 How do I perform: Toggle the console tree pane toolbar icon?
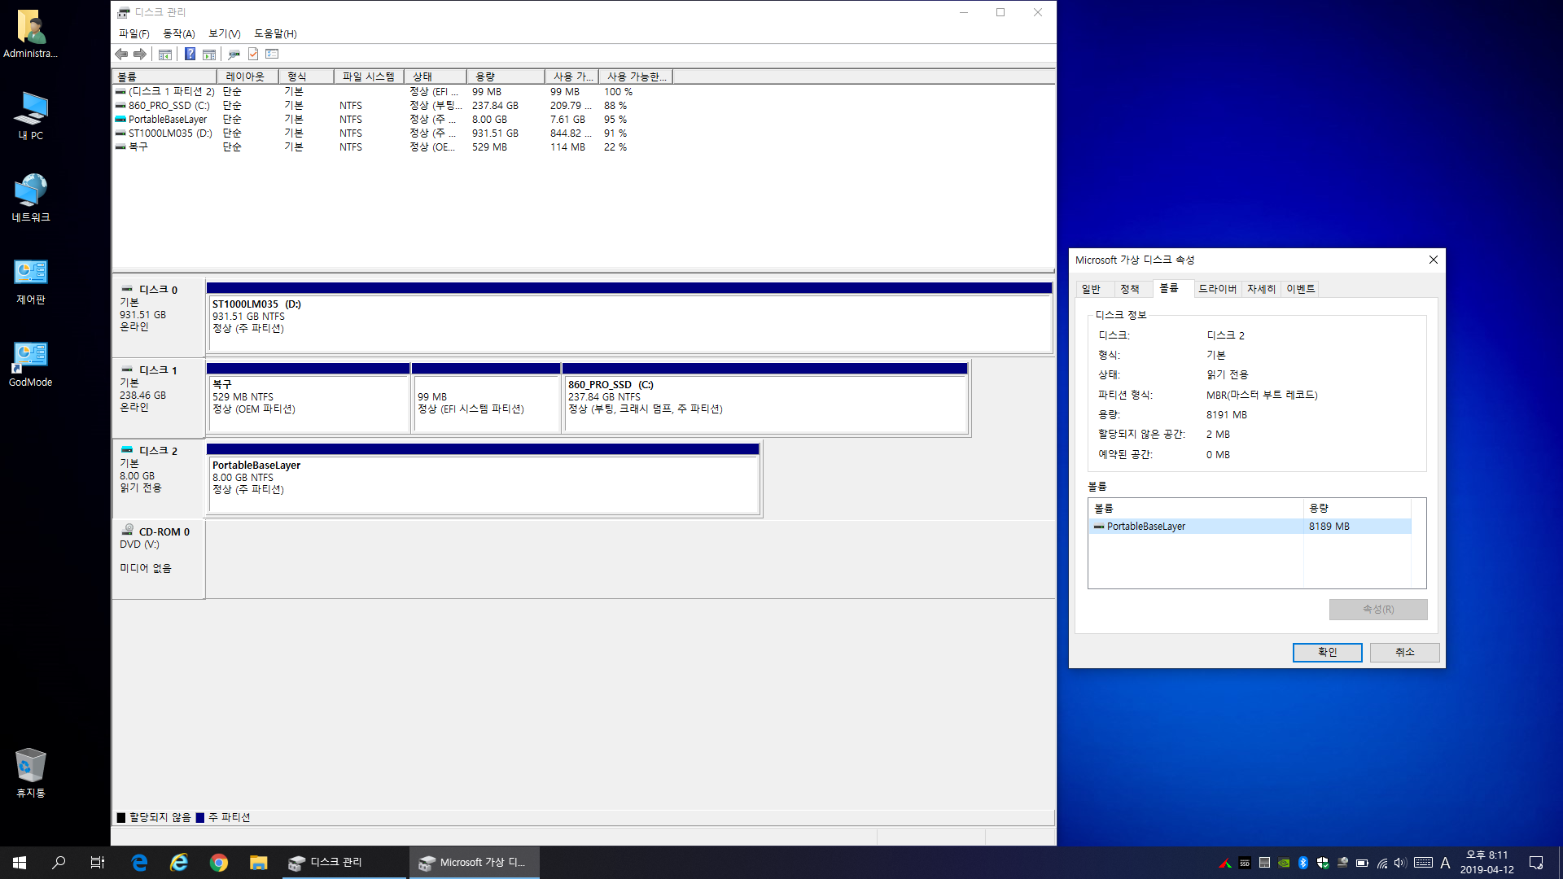click(x=165, y=55)
